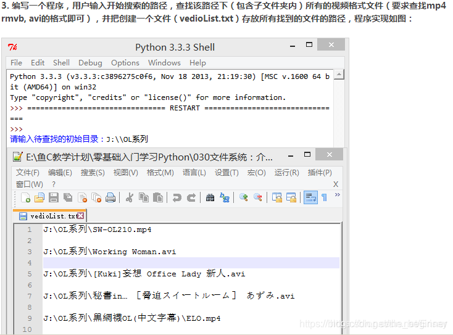
Task: Open the 运行(R) menu
Action: click(x=286, y=173)
